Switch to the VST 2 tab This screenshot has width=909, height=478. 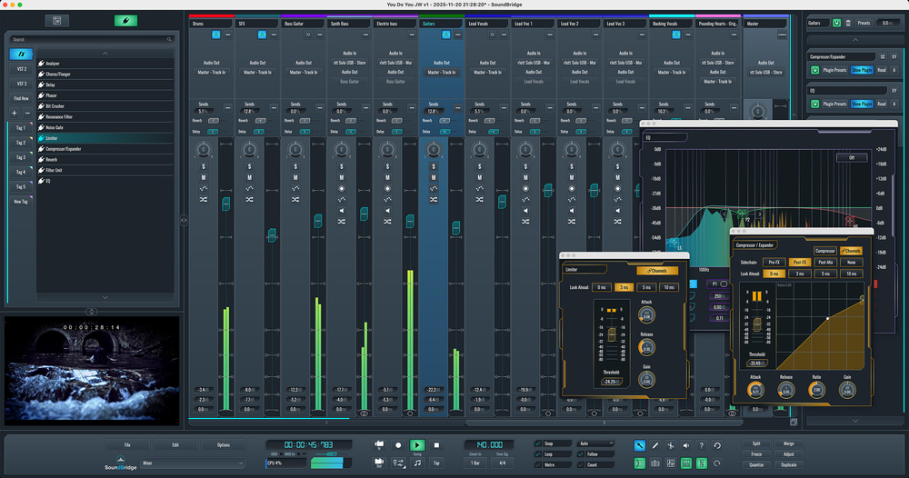pos(21,68)
